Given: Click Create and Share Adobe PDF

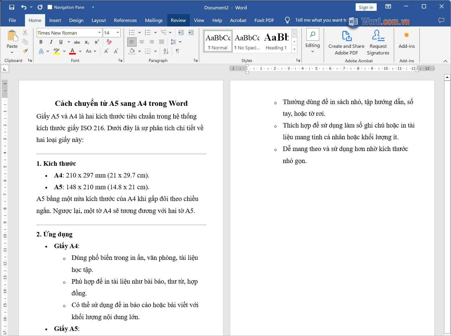Looking at the screenshot, I should click(x=346, y=42).
